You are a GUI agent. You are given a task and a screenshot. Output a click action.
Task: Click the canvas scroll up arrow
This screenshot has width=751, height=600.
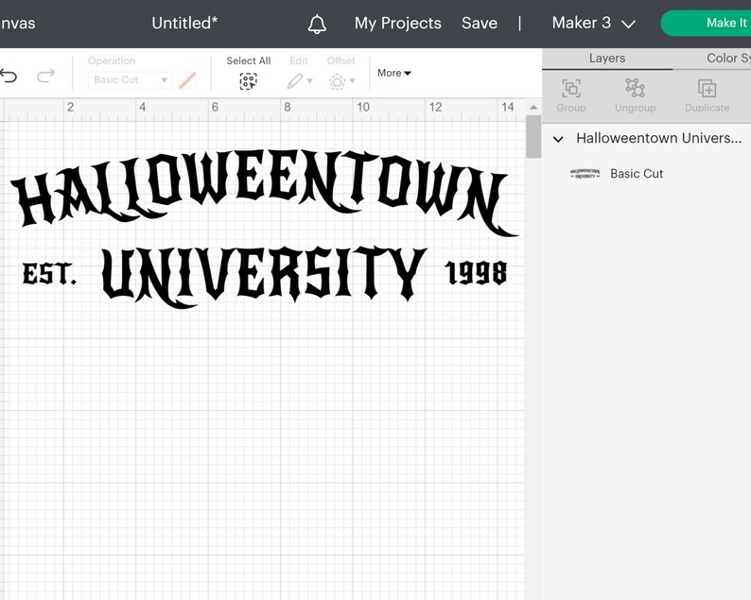point(533,107)
